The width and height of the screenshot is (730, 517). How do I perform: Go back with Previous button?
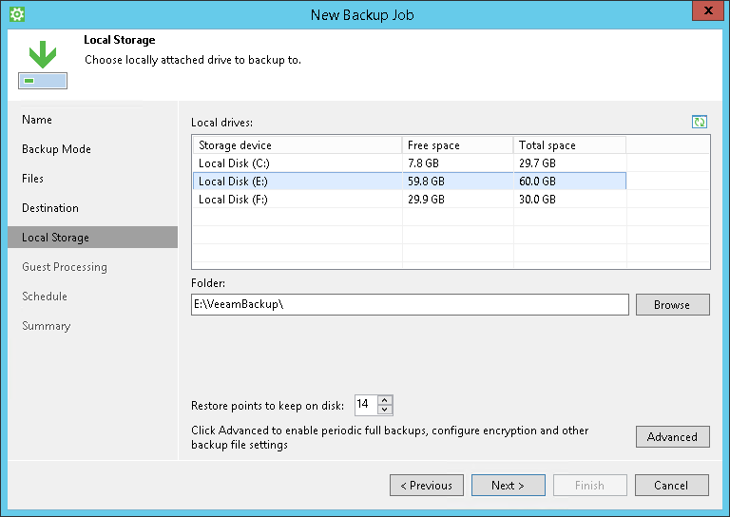(427, 486)
